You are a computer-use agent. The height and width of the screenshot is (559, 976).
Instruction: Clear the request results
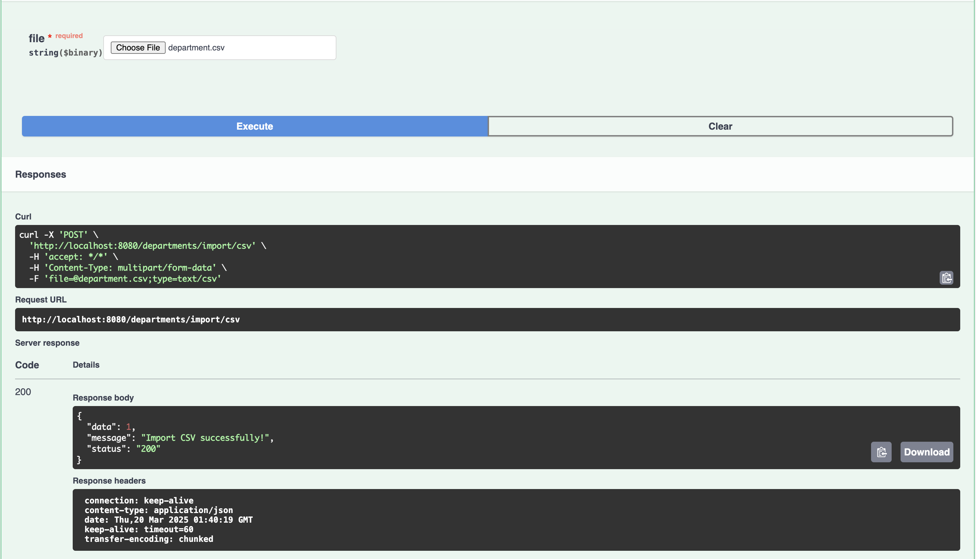click(x=721, y=126)
